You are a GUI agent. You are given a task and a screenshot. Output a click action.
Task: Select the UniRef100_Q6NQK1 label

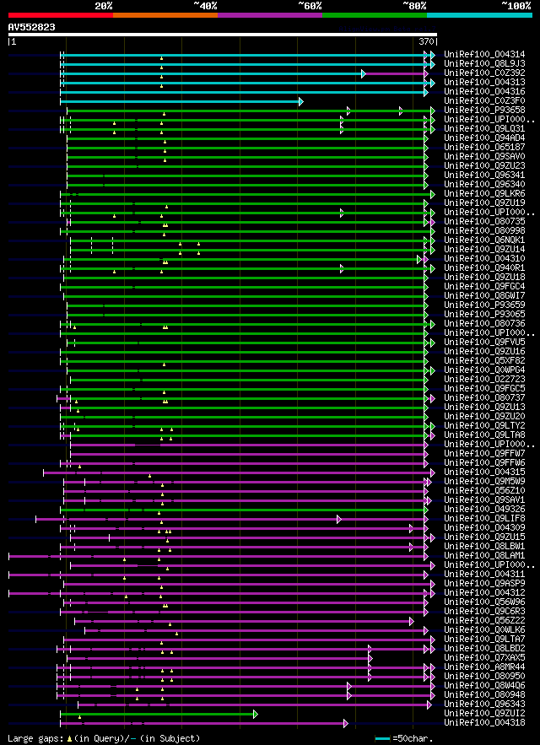click(x=484, y=240)
